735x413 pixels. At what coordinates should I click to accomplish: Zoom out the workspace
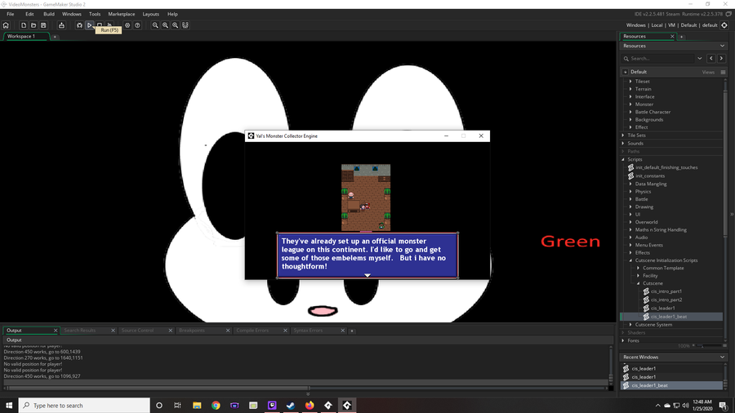[155, 25]
